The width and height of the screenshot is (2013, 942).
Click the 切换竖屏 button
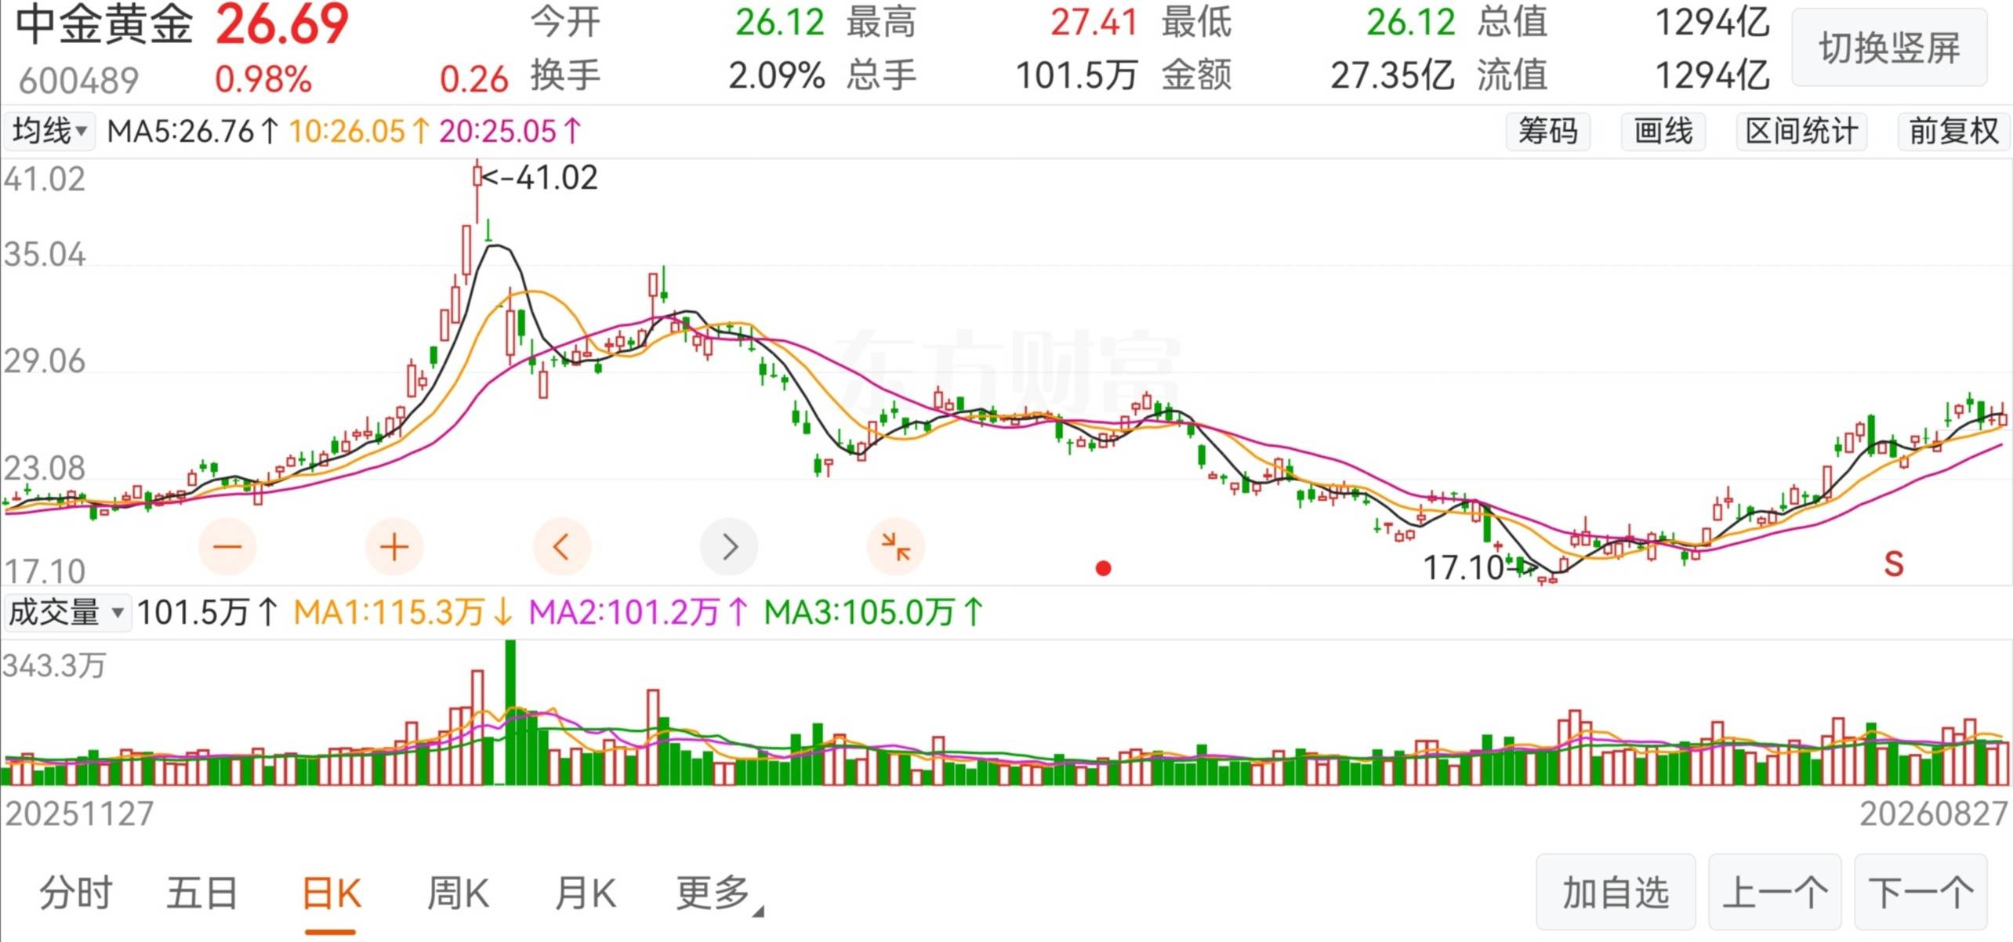click(x=1889, y=48)
